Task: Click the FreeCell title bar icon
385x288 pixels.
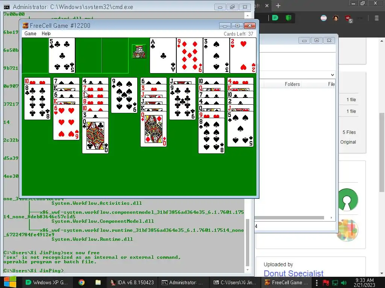Action: (25, 25)
